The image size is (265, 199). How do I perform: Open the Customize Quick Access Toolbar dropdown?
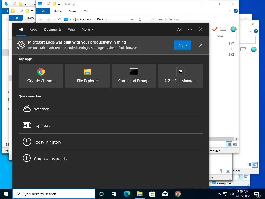pos(59,4)
